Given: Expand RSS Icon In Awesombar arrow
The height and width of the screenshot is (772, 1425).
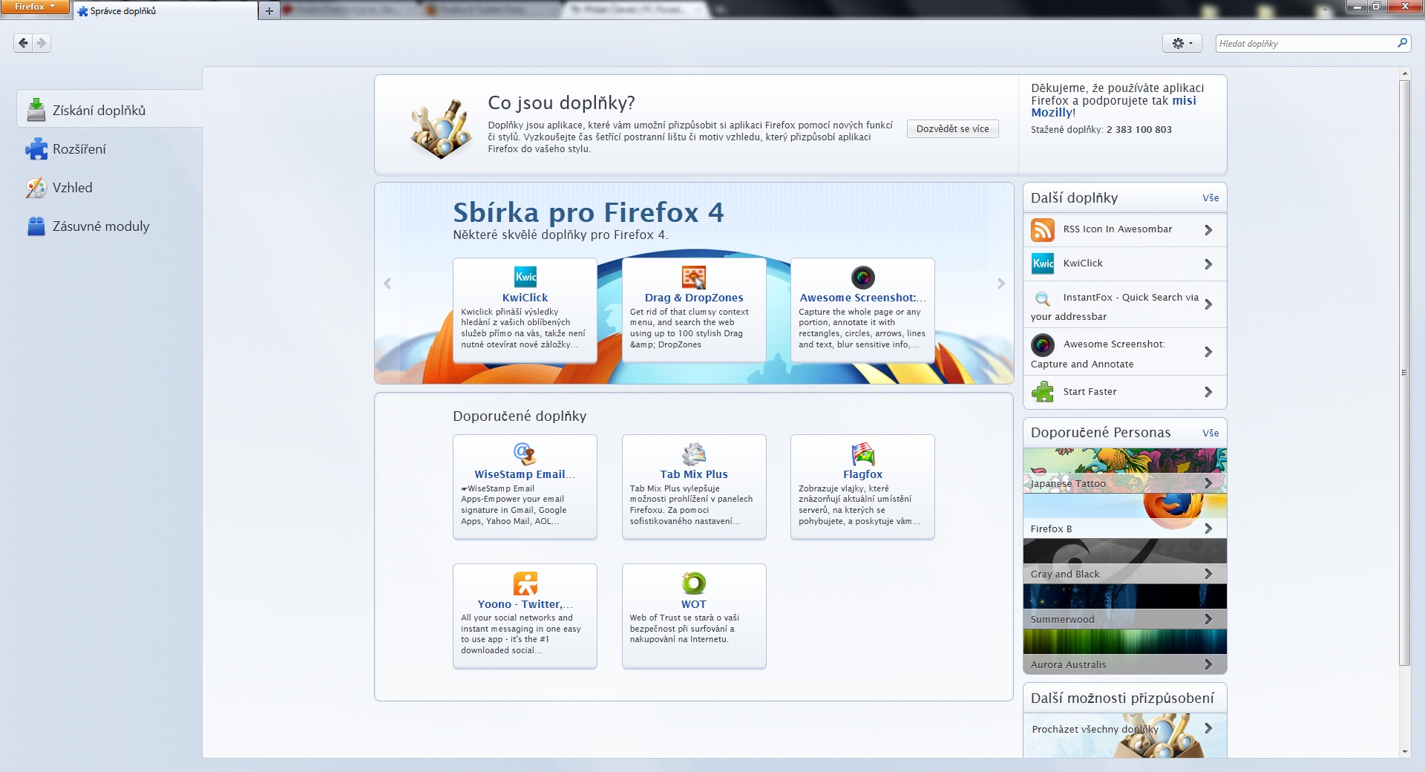Looking at the screenshot, I should click(x=1208, y=230).
